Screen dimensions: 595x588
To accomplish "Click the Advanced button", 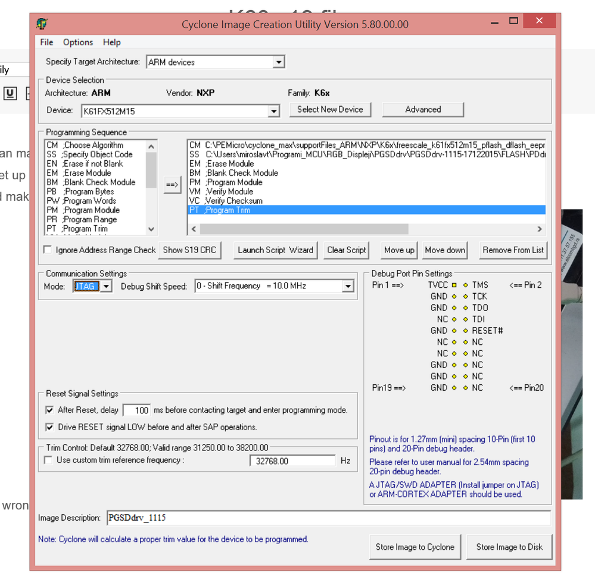I will 423,110.
